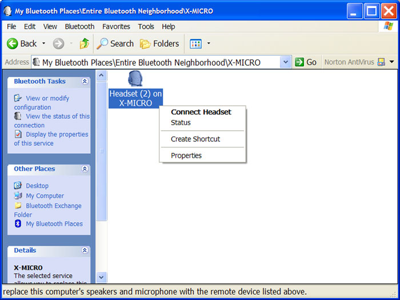Open the Back history dropdown arrow
This screenshot has height=300, width=400.
(x=43, y=43)
